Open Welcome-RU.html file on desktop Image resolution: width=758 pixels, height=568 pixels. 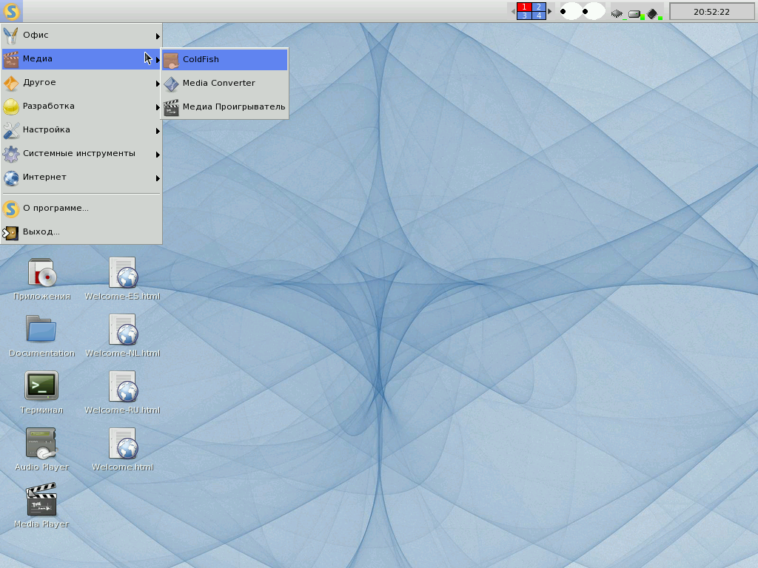[123, 386]
